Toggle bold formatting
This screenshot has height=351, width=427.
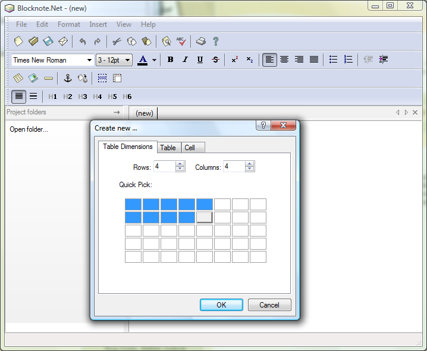pyautogui.click(x=171, y=60)
